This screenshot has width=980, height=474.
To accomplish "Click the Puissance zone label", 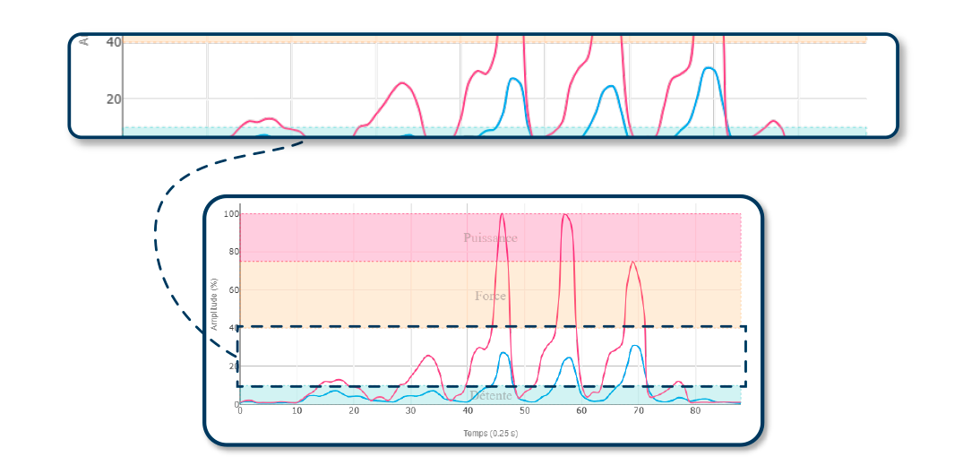I will click(x=490, y=237).
